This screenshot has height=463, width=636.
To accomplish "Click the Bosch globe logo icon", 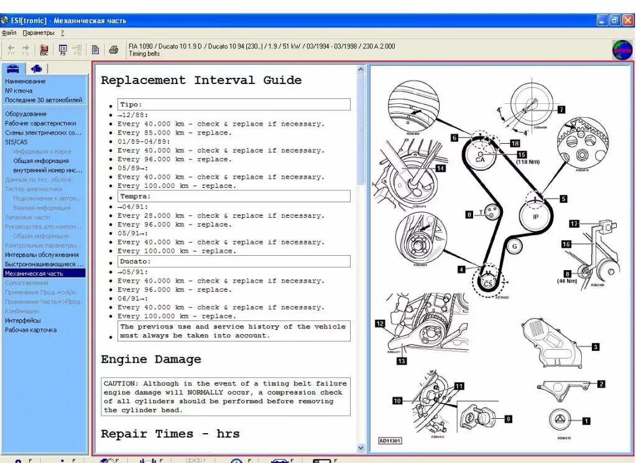I will click(622, 50).
